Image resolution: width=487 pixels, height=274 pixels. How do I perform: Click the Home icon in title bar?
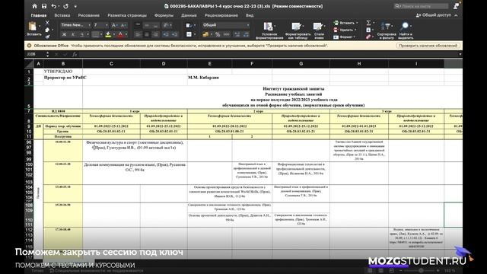(34, 6)
